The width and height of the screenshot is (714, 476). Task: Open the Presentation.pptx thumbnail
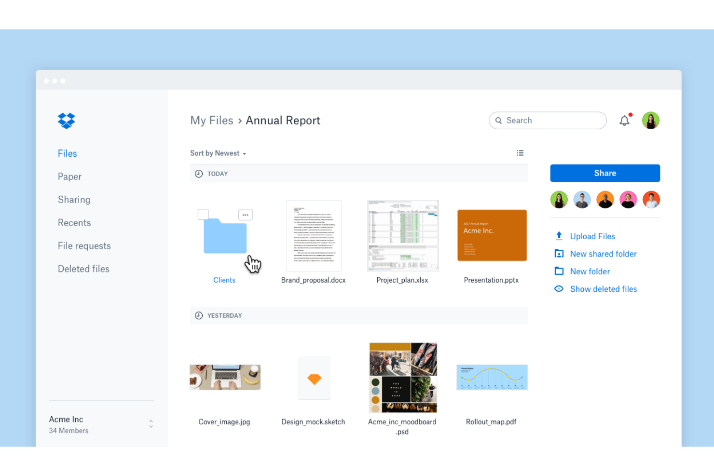coord(492,235)
